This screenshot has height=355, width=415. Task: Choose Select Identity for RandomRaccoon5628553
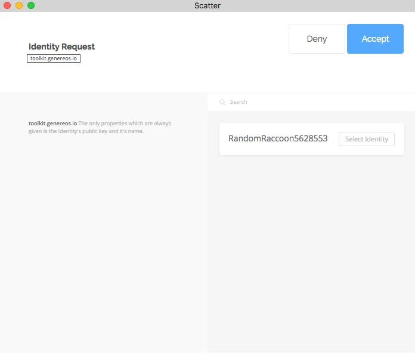pos(366,139)
